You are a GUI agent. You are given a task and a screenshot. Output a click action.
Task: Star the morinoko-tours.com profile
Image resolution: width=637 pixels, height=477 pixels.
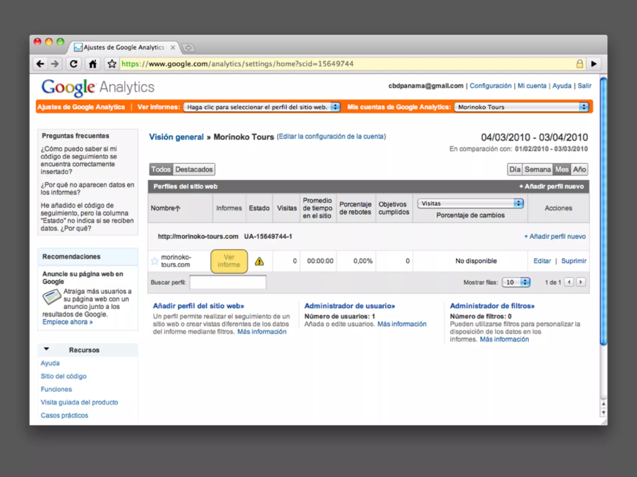pos(155,261)
